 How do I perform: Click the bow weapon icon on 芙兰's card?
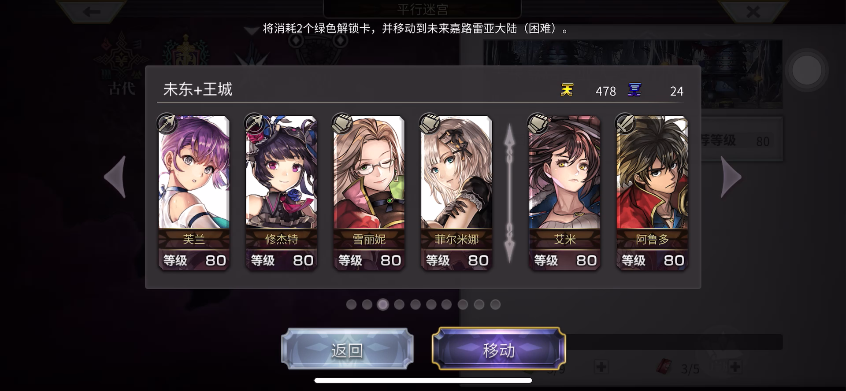(167, 123)
